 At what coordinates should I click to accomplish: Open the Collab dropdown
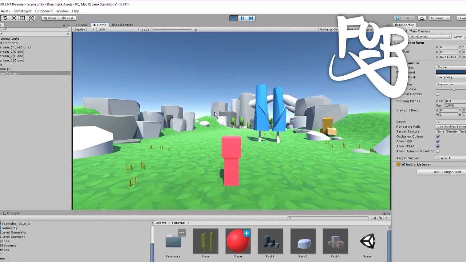pos(404,18)
